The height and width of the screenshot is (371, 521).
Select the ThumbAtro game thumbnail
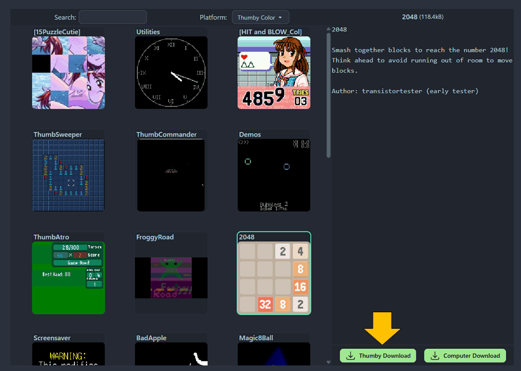[69, 278]
